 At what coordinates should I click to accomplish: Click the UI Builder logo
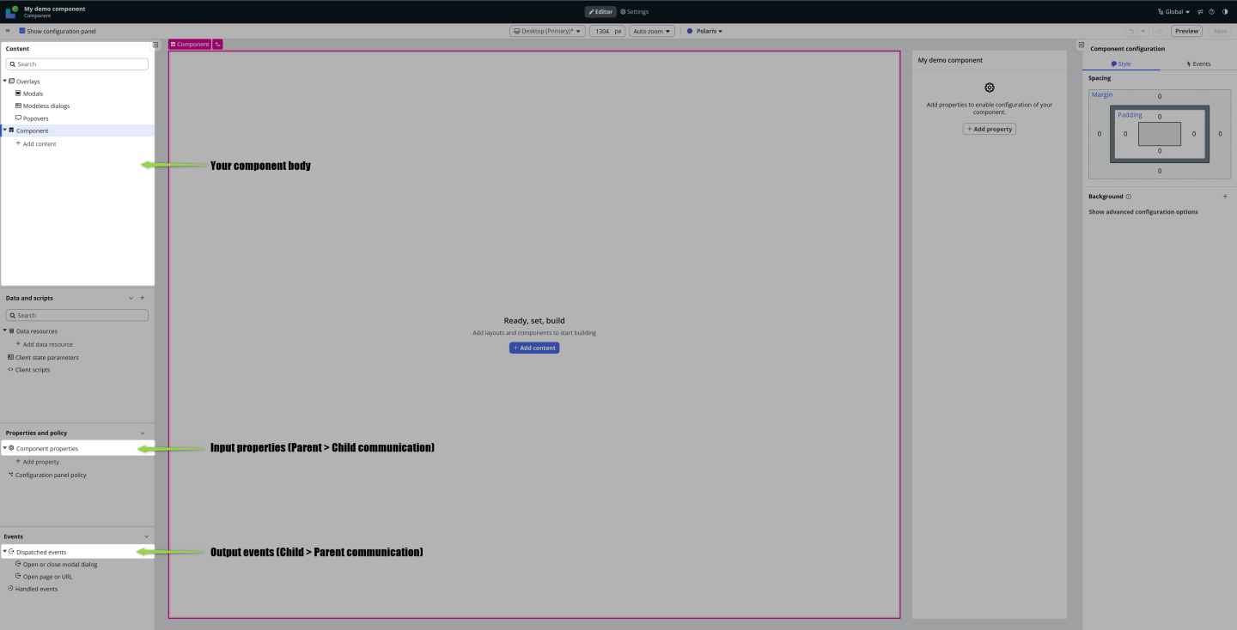9,11
